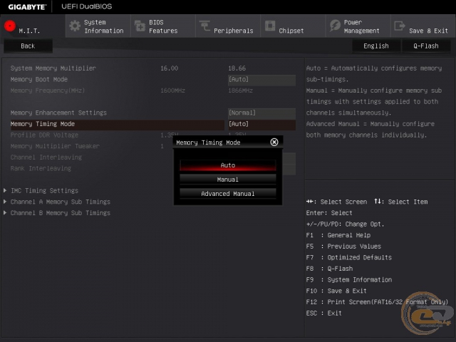Open Channel B Memory Sub Timings
This screenshot has height=342, width=456.
[x=60, y=213]
